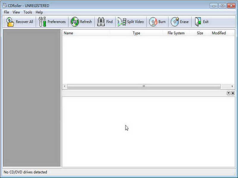
Task: Click the Recover All disc-folder icon
Action: pyautogui.click(x=10, y=22)
